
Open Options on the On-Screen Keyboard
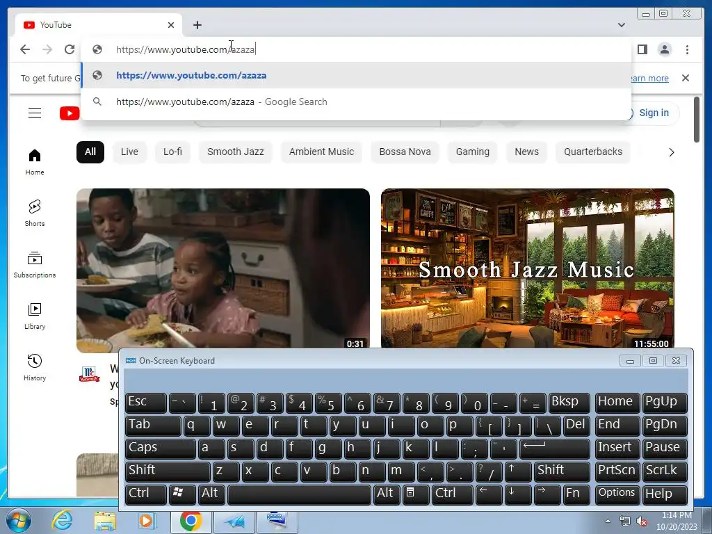[617, 494]
